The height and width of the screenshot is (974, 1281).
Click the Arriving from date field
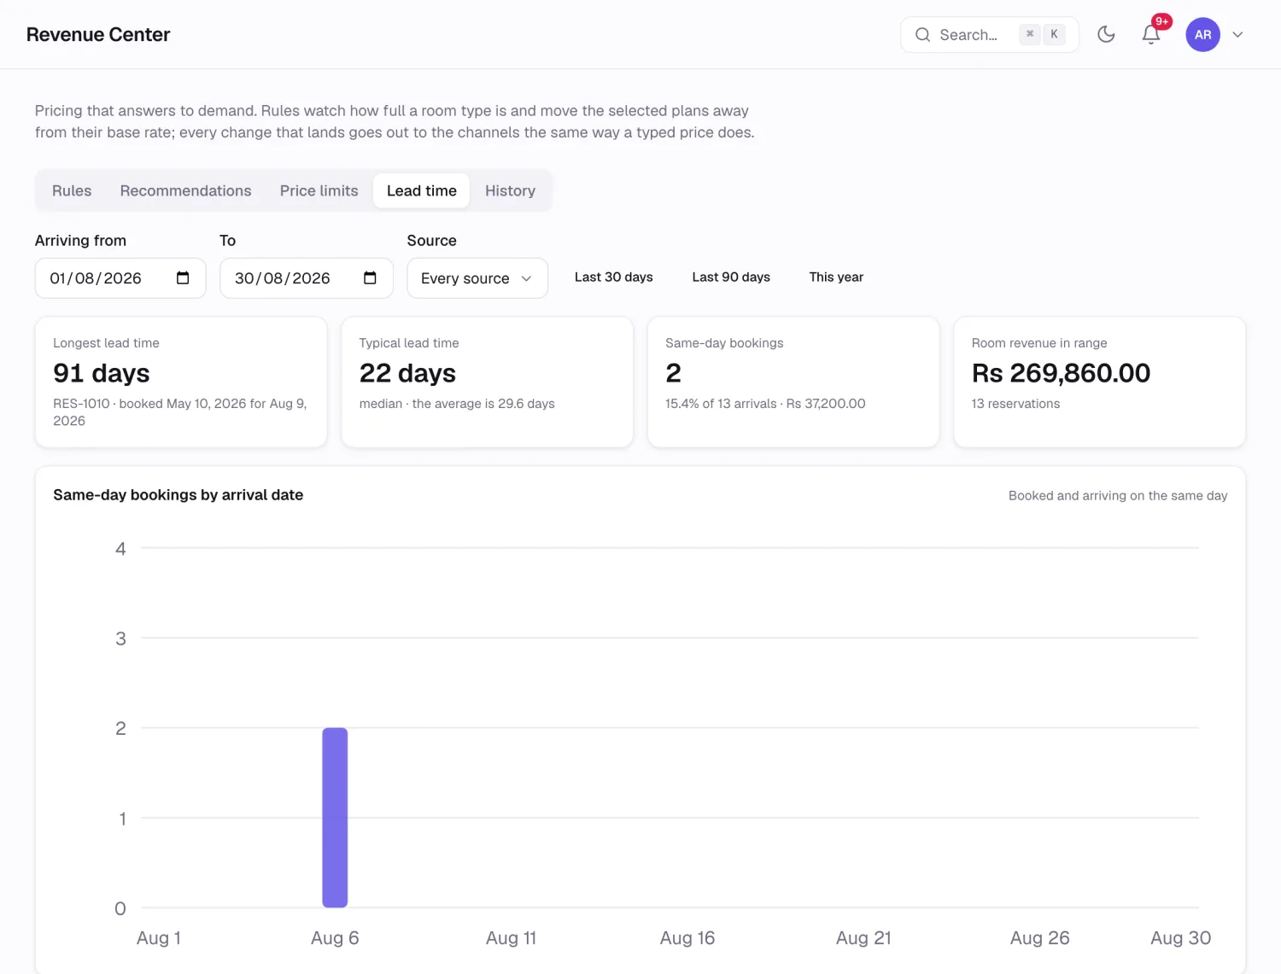(x=120, y=277)
